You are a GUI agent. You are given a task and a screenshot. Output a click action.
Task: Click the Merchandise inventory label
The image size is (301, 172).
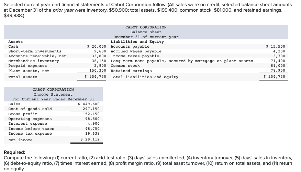pyautogui.click(x=34, y=61)
